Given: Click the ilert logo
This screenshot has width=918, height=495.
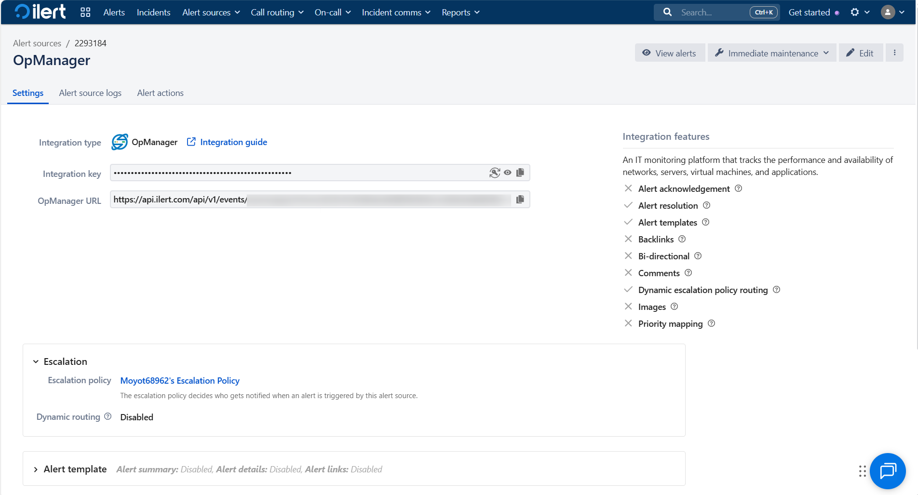Looking at the screenshot, I should pyautogui.click(x=40, y=12).
